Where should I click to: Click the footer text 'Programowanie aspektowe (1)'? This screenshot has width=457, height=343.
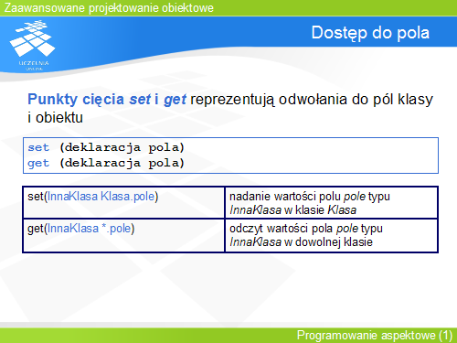point(375,336)
